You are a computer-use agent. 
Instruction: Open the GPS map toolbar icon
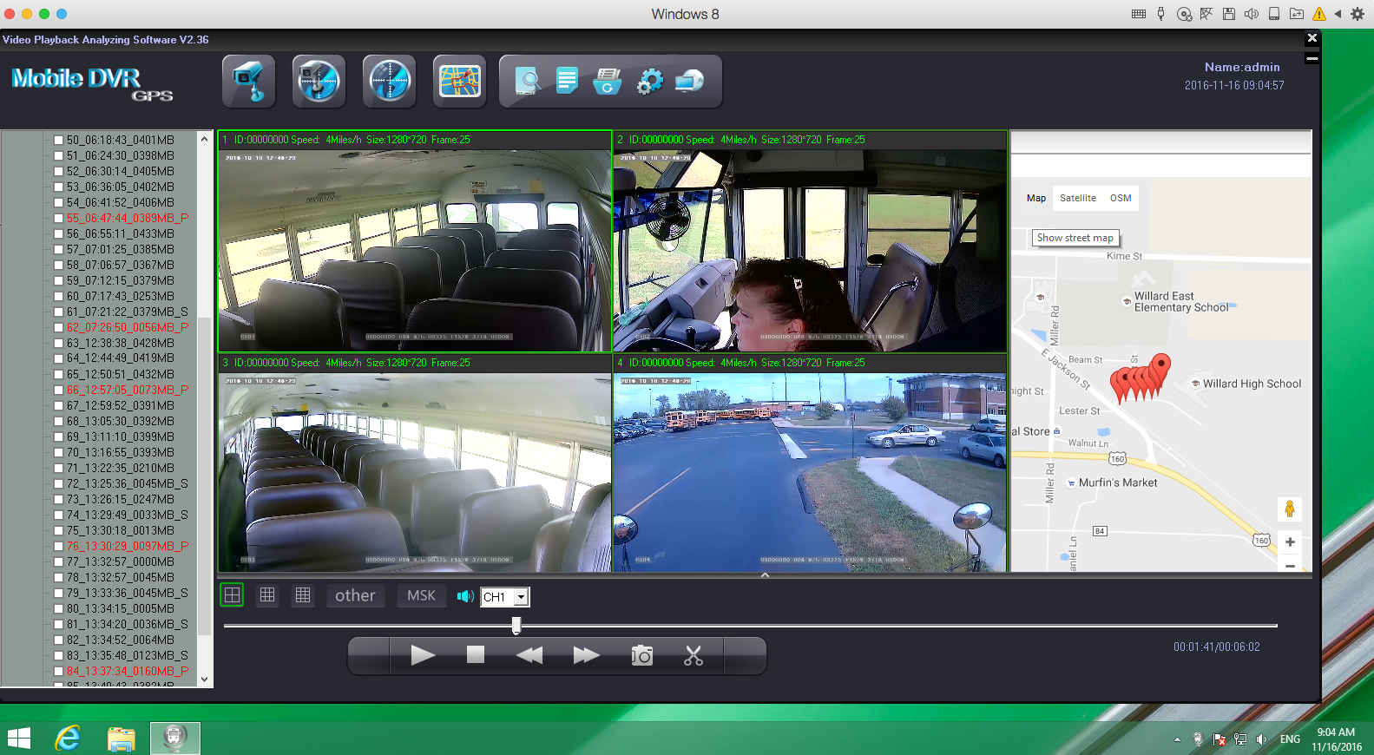pyautogui.click(x=459, y=82)
